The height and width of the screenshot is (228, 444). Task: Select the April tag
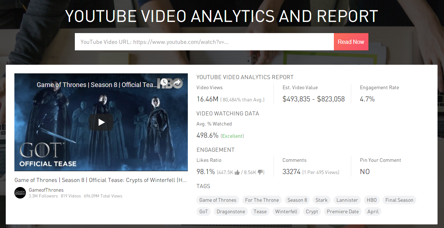[x=373, y=211]
